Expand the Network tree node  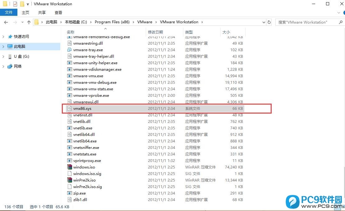(3, 66)
